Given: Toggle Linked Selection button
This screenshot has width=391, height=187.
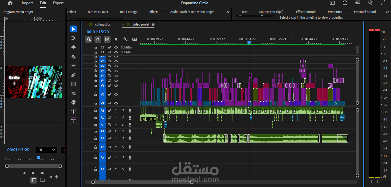Looking at the screenshot, I should [x=107, y=39].
